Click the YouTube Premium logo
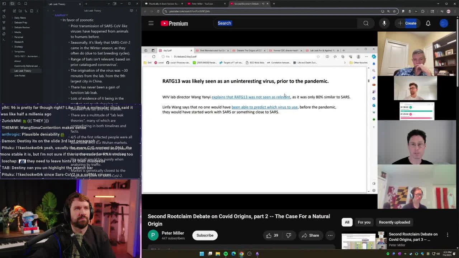 point(174,23)
